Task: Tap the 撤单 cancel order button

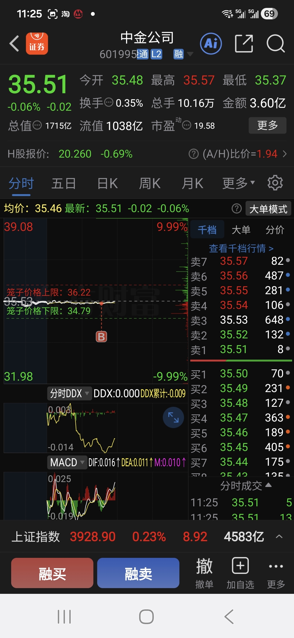Action: pyautogui.click(x=204, y=573)
